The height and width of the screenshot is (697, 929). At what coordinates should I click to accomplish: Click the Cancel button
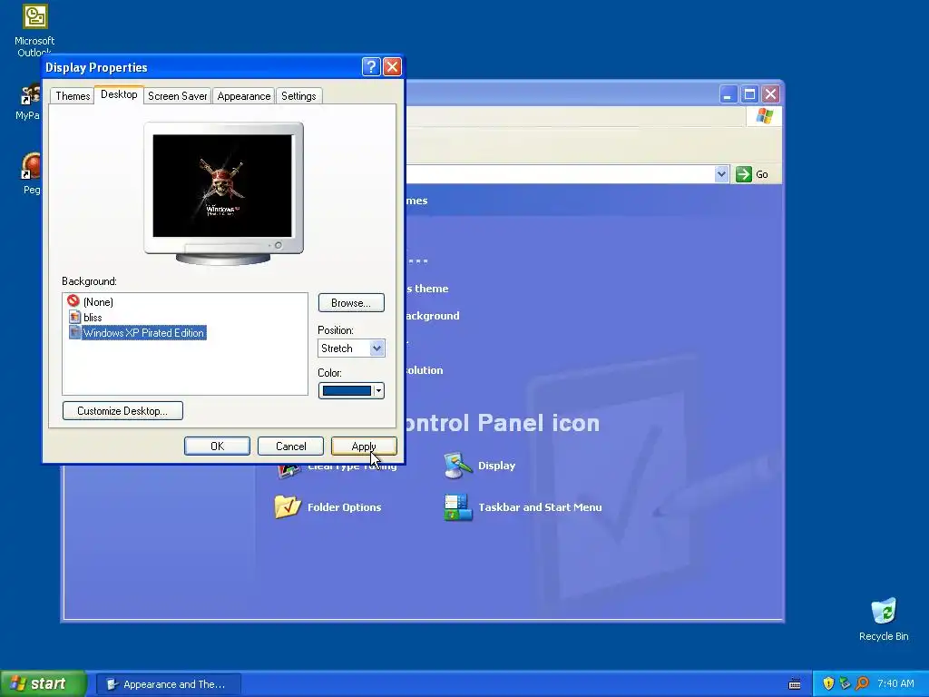coord(291,447)
